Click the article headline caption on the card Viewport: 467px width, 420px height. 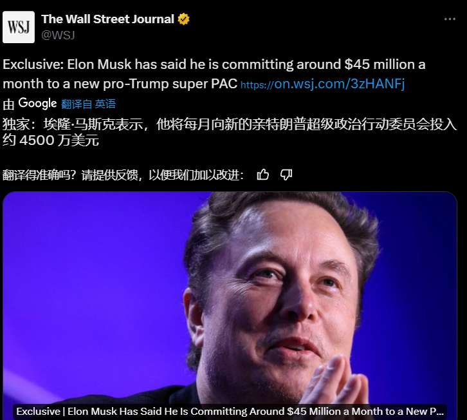click(230, 412)
